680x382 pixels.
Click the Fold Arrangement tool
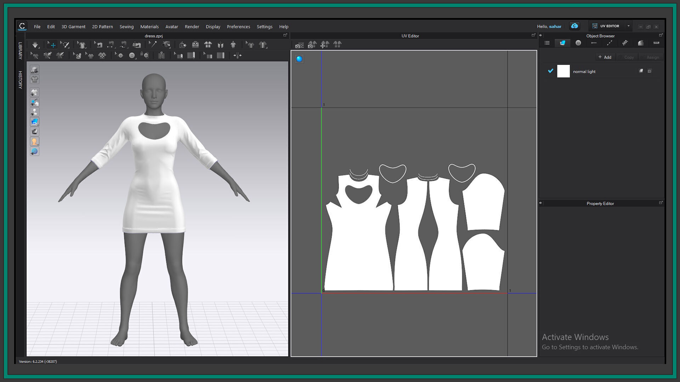tap(183, 45)
